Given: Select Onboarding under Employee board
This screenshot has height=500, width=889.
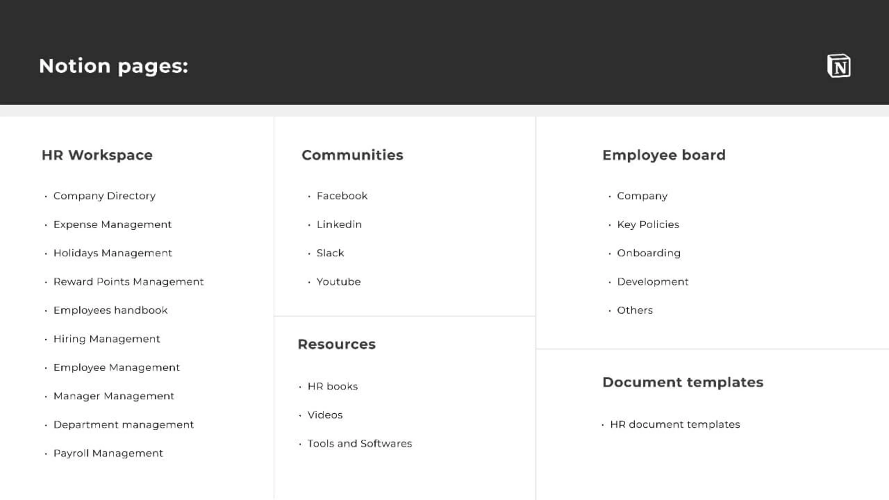Looking at the screenshot, I should click(648, 253).
